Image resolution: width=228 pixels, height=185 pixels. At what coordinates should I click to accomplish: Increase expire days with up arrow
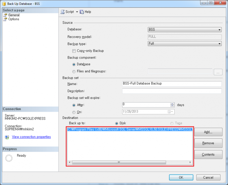[x=172, y=104]
